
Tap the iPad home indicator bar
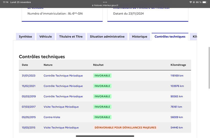[105, 136]
